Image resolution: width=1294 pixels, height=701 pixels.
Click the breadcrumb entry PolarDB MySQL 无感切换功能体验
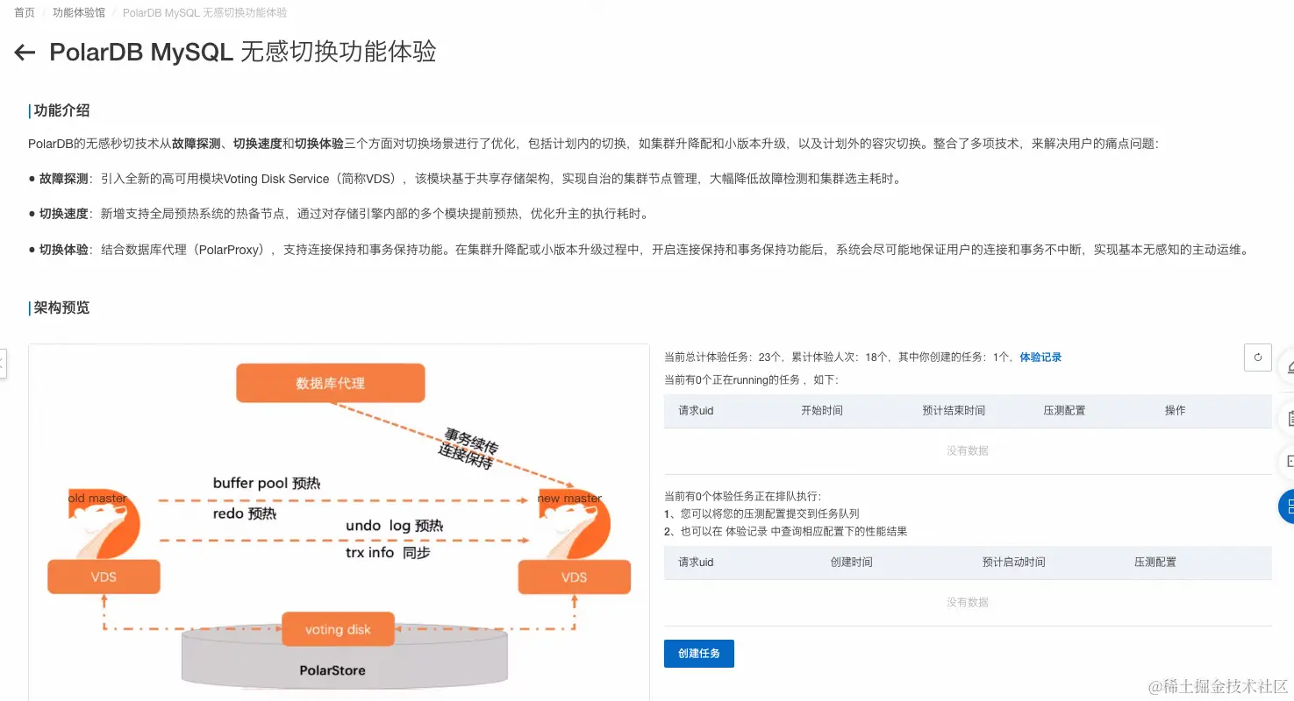pyautogui.click(x=204, y=13)
